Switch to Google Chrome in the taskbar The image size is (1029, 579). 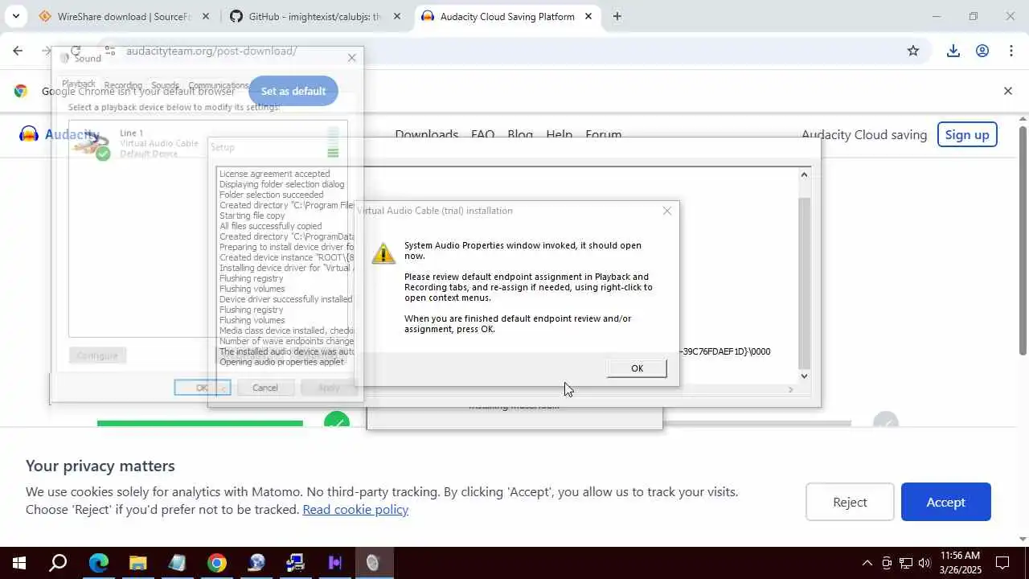pyautogui.click(x=216, y=562)
